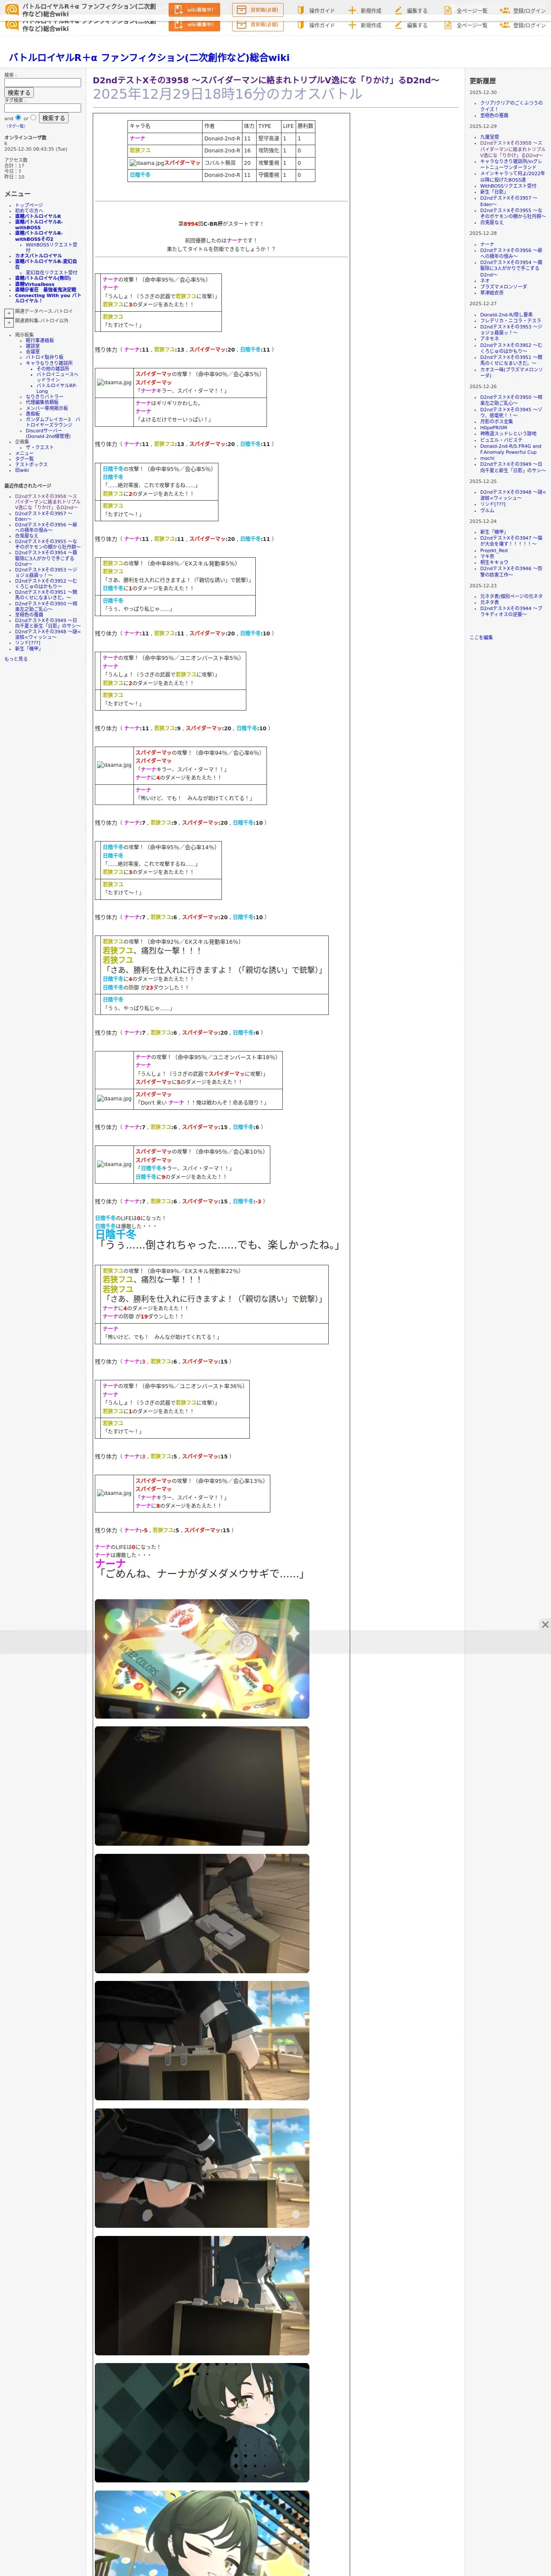Expand 関連データベース-バトロイ plus box
The height and width of the screenshot is (2576, 551).
(x=8, y=313)
